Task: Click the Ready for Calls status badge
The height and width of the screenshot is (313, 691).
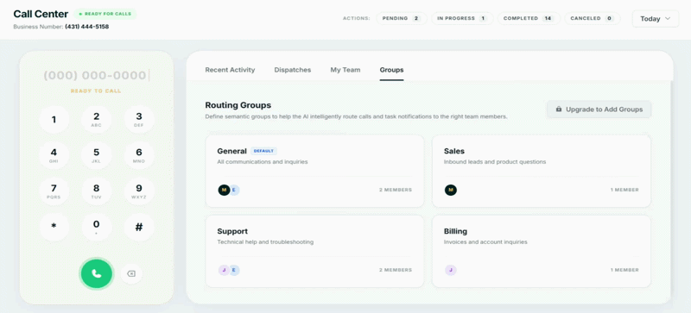Action: click(x=105, y=14)
